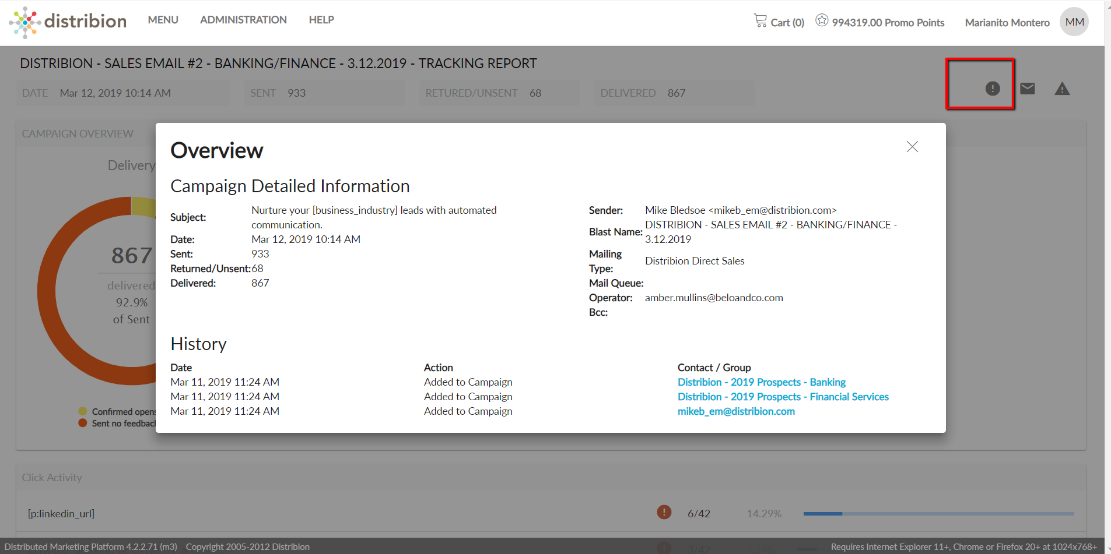Open mikeb_em@distribion.com history link
The width and height of the screenshot is (1111, 554).
coord(736,411)
